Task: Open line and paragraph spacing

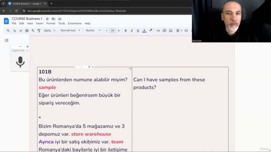Action: coord(186,30)
